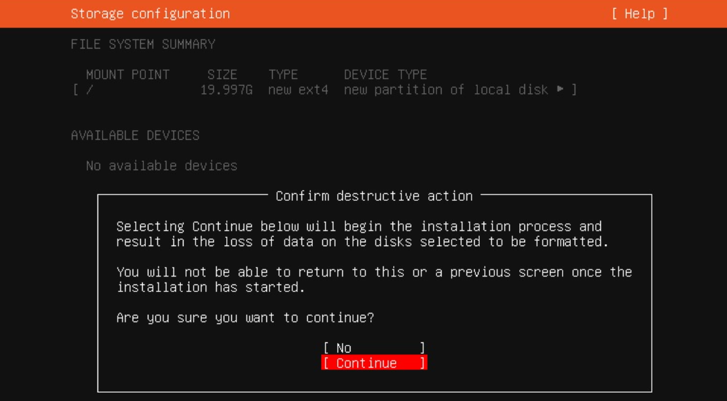Click the highlighted Continue option in the dialog
The image size is (727, 401).
click(x=374, y=363)
